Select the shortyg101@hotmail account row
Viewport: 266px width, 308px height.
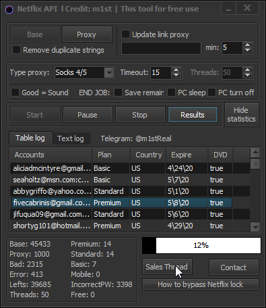130,226
